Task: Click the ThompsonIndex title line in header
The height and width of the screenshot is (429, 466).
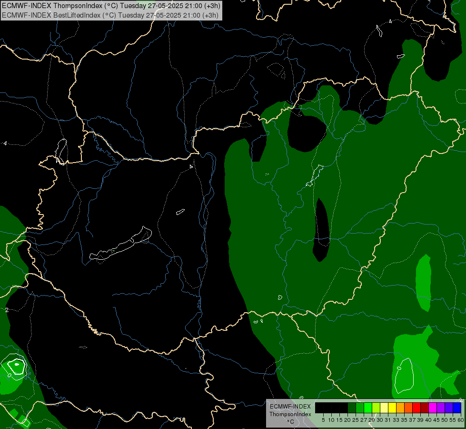Action: click(x=111, y=6)
